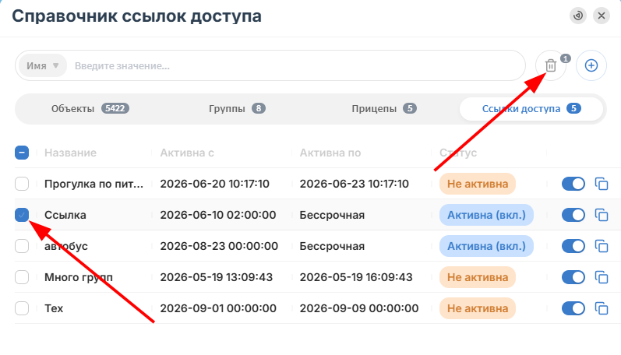Copy link for автобус row
The height and width of the screenshot is (355, 621).
[x=602, y=246]
